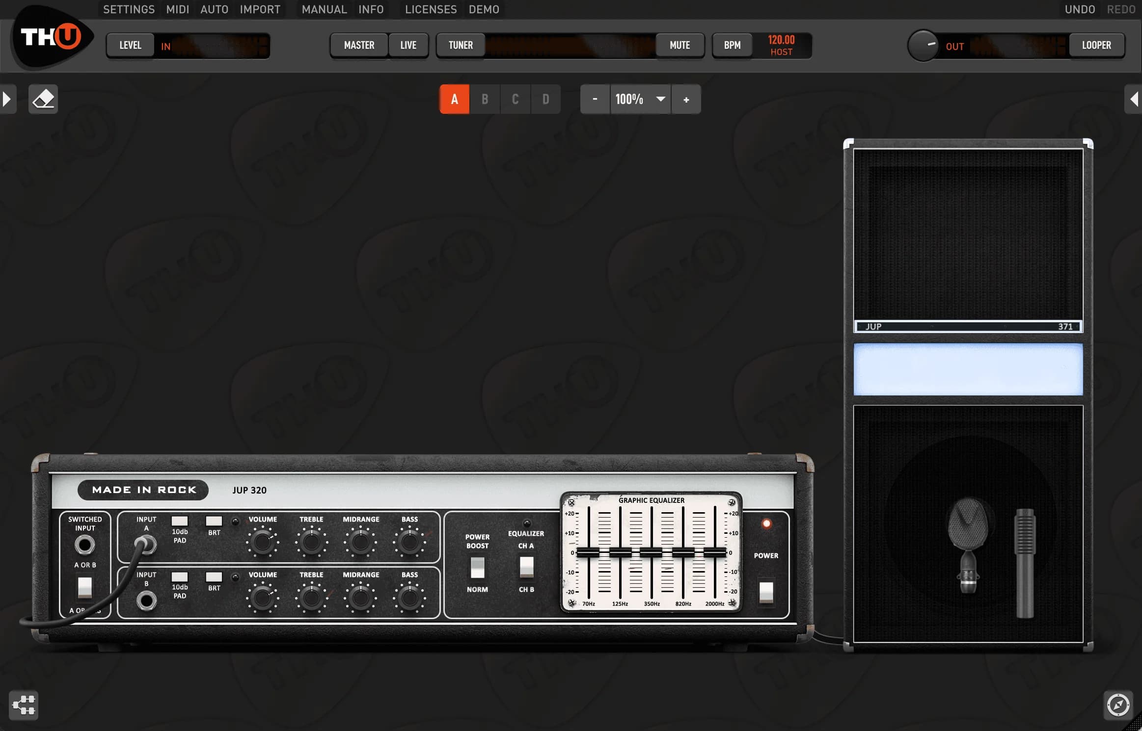Click the THU logo
This screenshot has height=731, width=1142.
click(x=51, y=38)
